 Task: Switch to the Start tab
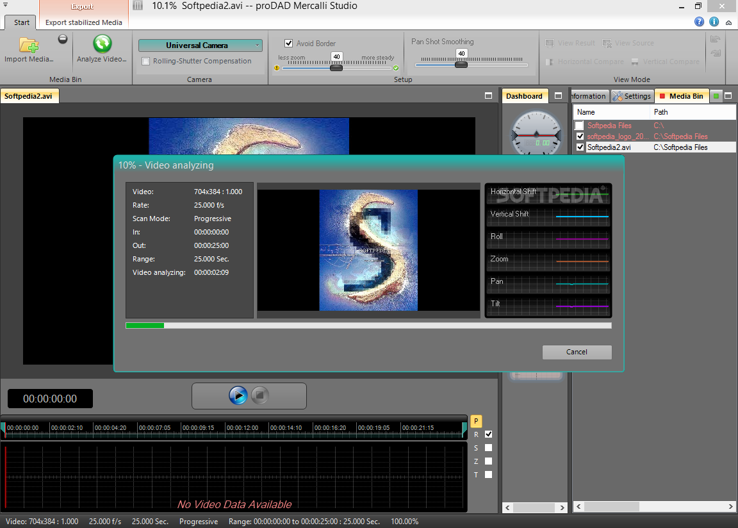[22, 22]
